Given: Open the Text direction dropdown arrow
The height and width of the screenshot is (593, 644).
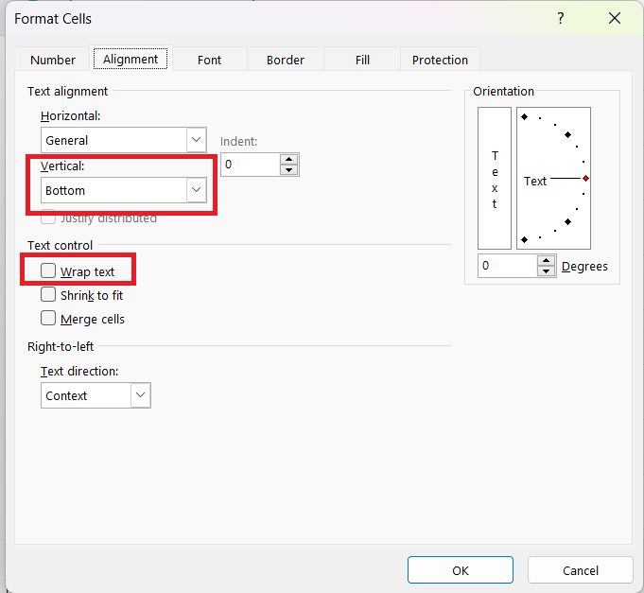Looking at the screenshot, I should click(141, 395).
